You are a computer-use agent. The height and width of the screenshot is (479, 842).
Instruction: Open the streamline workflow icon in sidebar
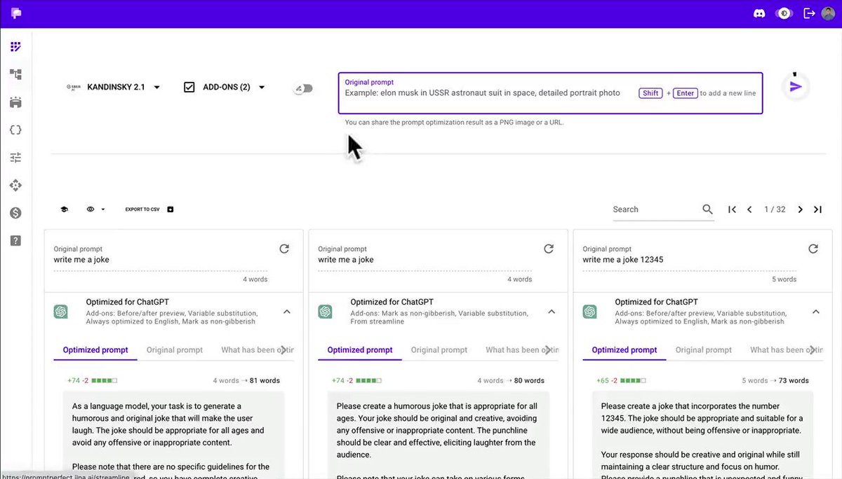15,74
